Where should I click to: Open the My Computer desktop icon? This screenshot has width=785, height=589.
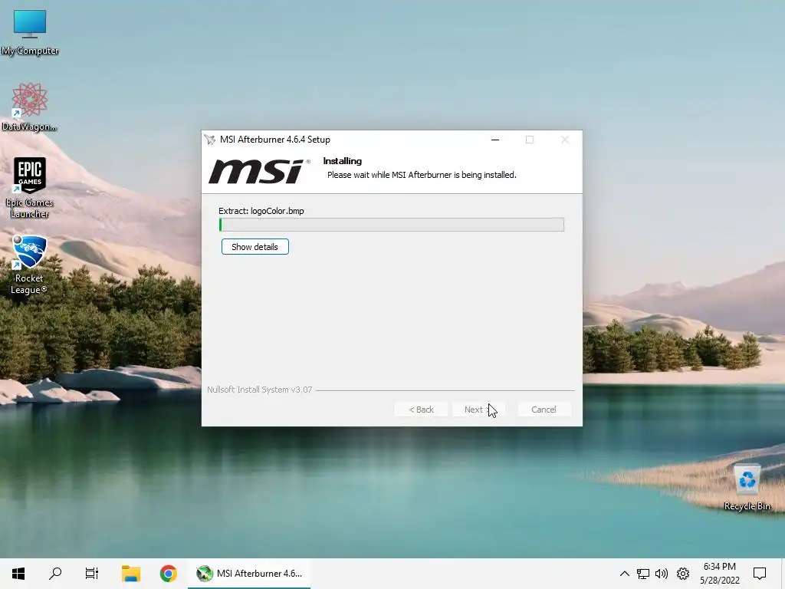[30, 32]
